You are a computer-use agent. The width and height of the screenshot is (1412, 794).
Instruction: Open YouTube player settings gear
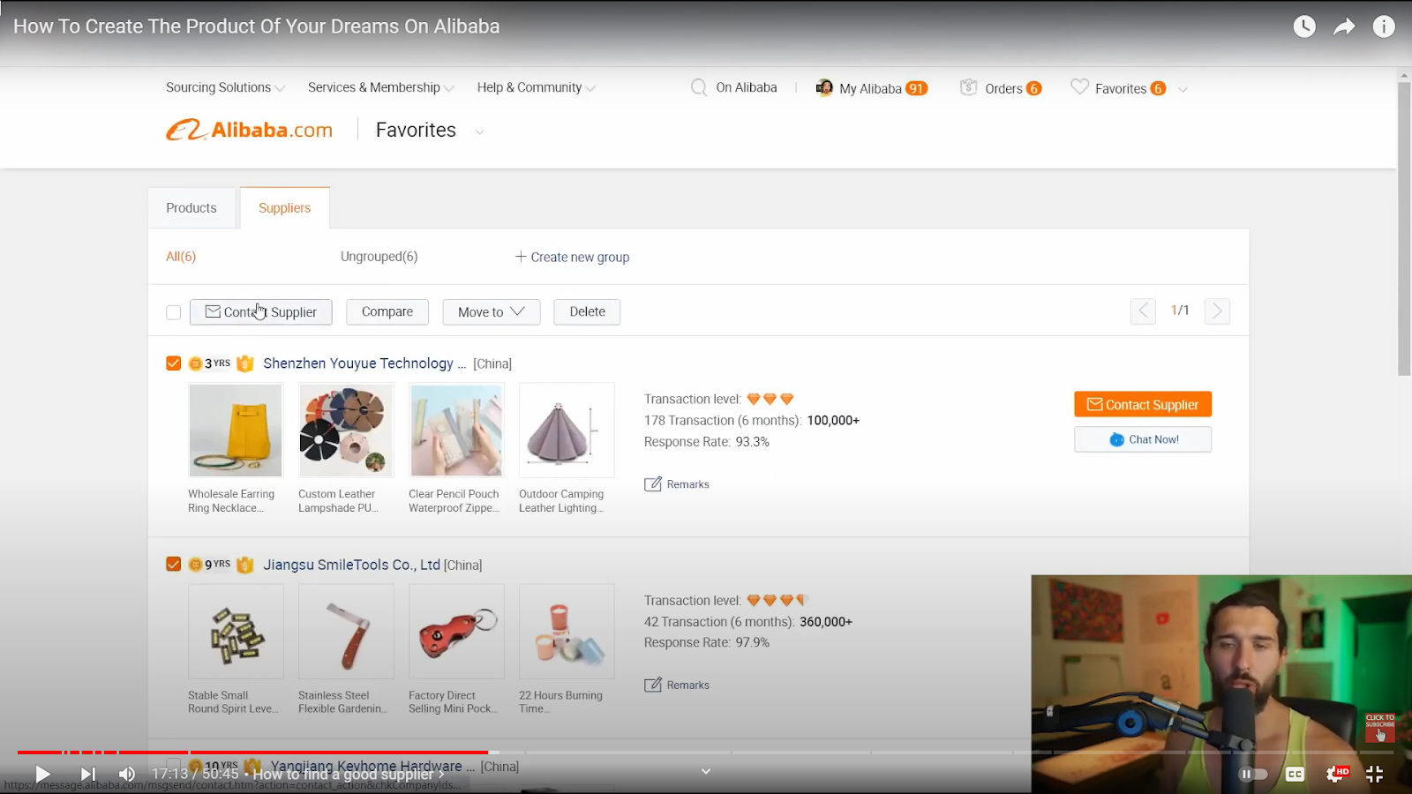point(1335,774)
